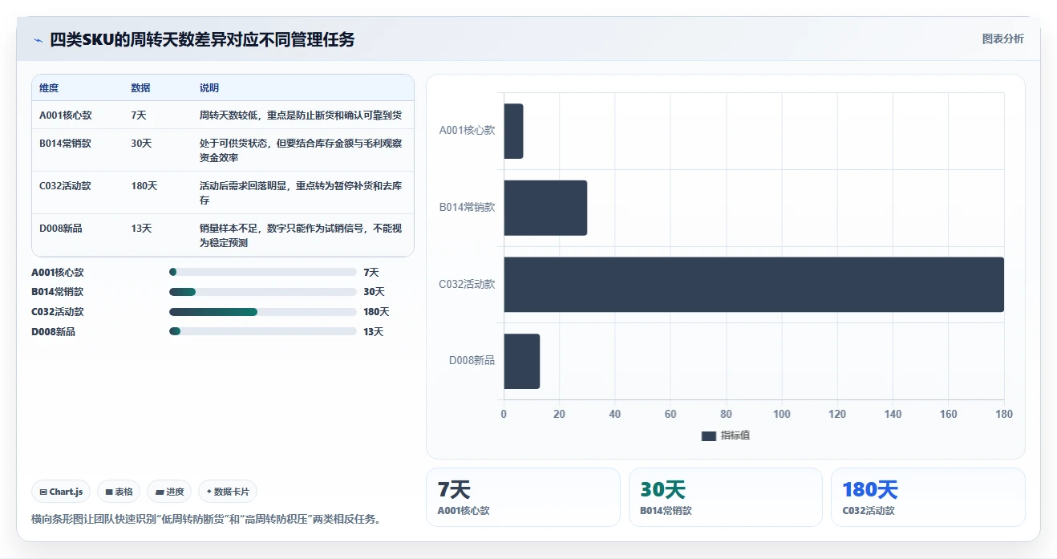Open the 180天 C032活动款 data card
Viewport: 1057px width, 559px height.
[928, 497]
